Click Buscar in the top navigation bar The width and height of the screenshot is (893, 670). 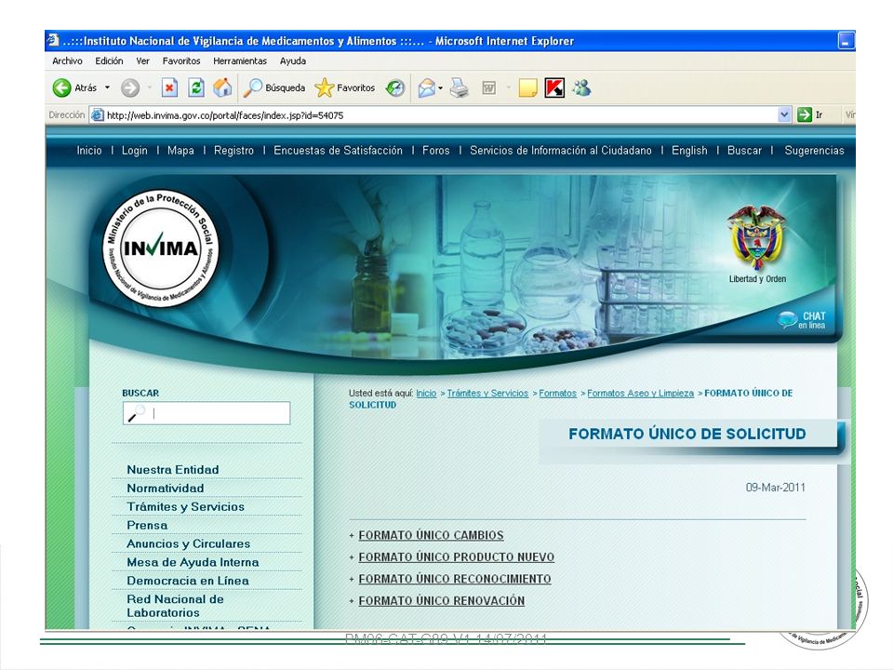pos(744,151)
